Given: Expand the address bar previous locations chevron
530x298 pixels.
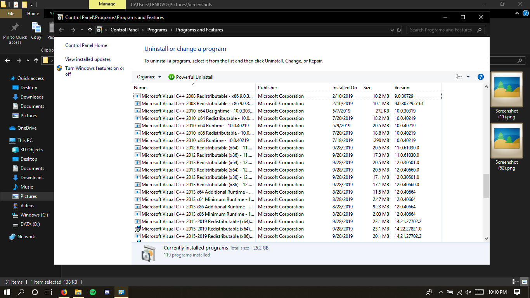Looking at the screenshot, I should click(x=392, y=30).
